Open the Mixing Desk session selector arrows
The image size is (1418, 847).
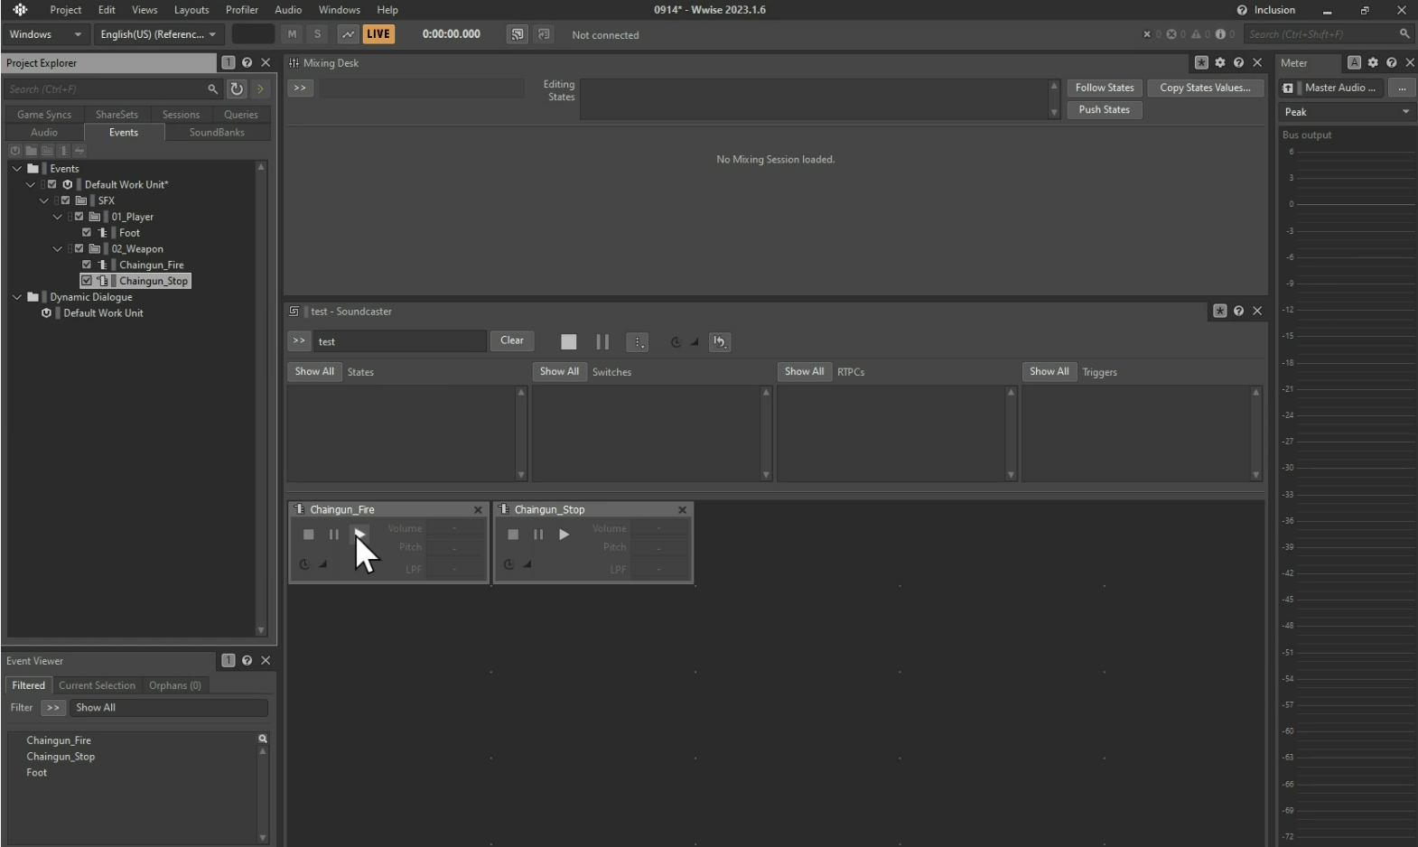pos(300,88)
